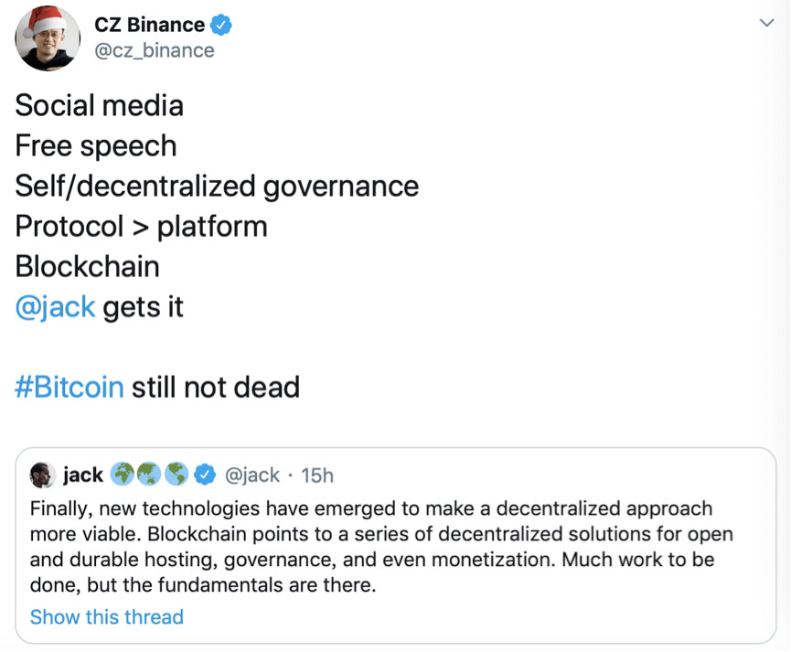
Task: Click CZ Binance's blue verified badge
Action: pos(220,25)
